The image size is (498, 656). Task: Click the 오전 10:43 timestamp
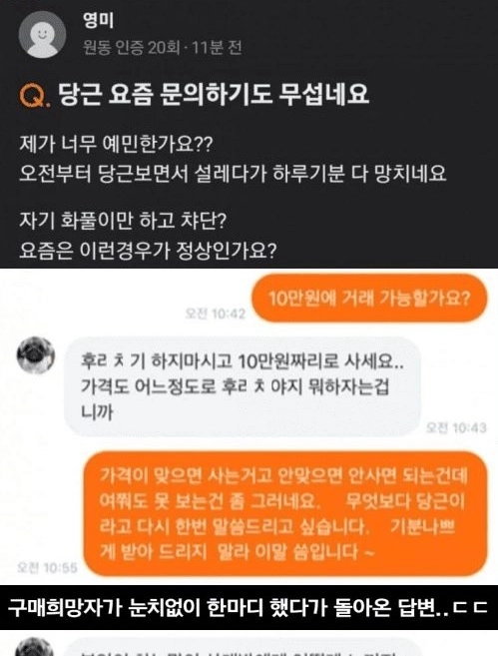point(456,427)
